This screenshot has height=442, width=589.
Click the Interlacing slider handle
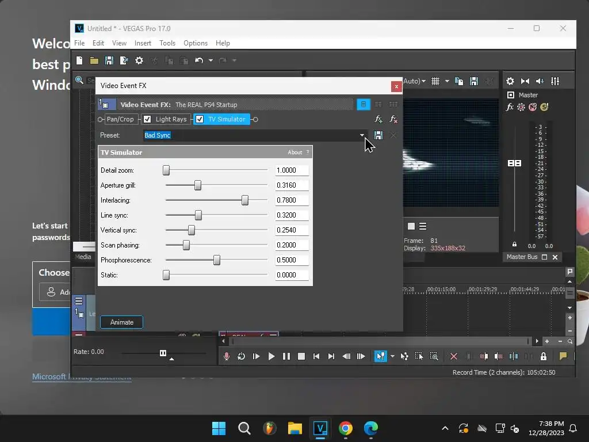[x=245, y=200]
